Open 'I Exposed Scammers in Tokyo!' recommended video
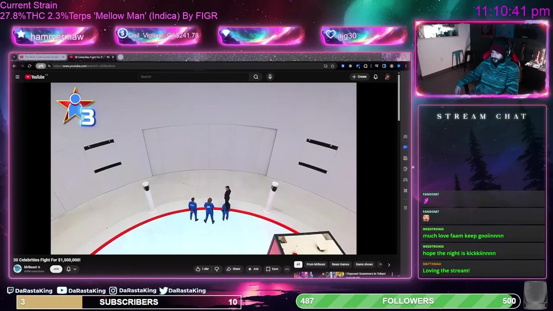The width and height of the screenshot is (553, 311). click(365, 273)
